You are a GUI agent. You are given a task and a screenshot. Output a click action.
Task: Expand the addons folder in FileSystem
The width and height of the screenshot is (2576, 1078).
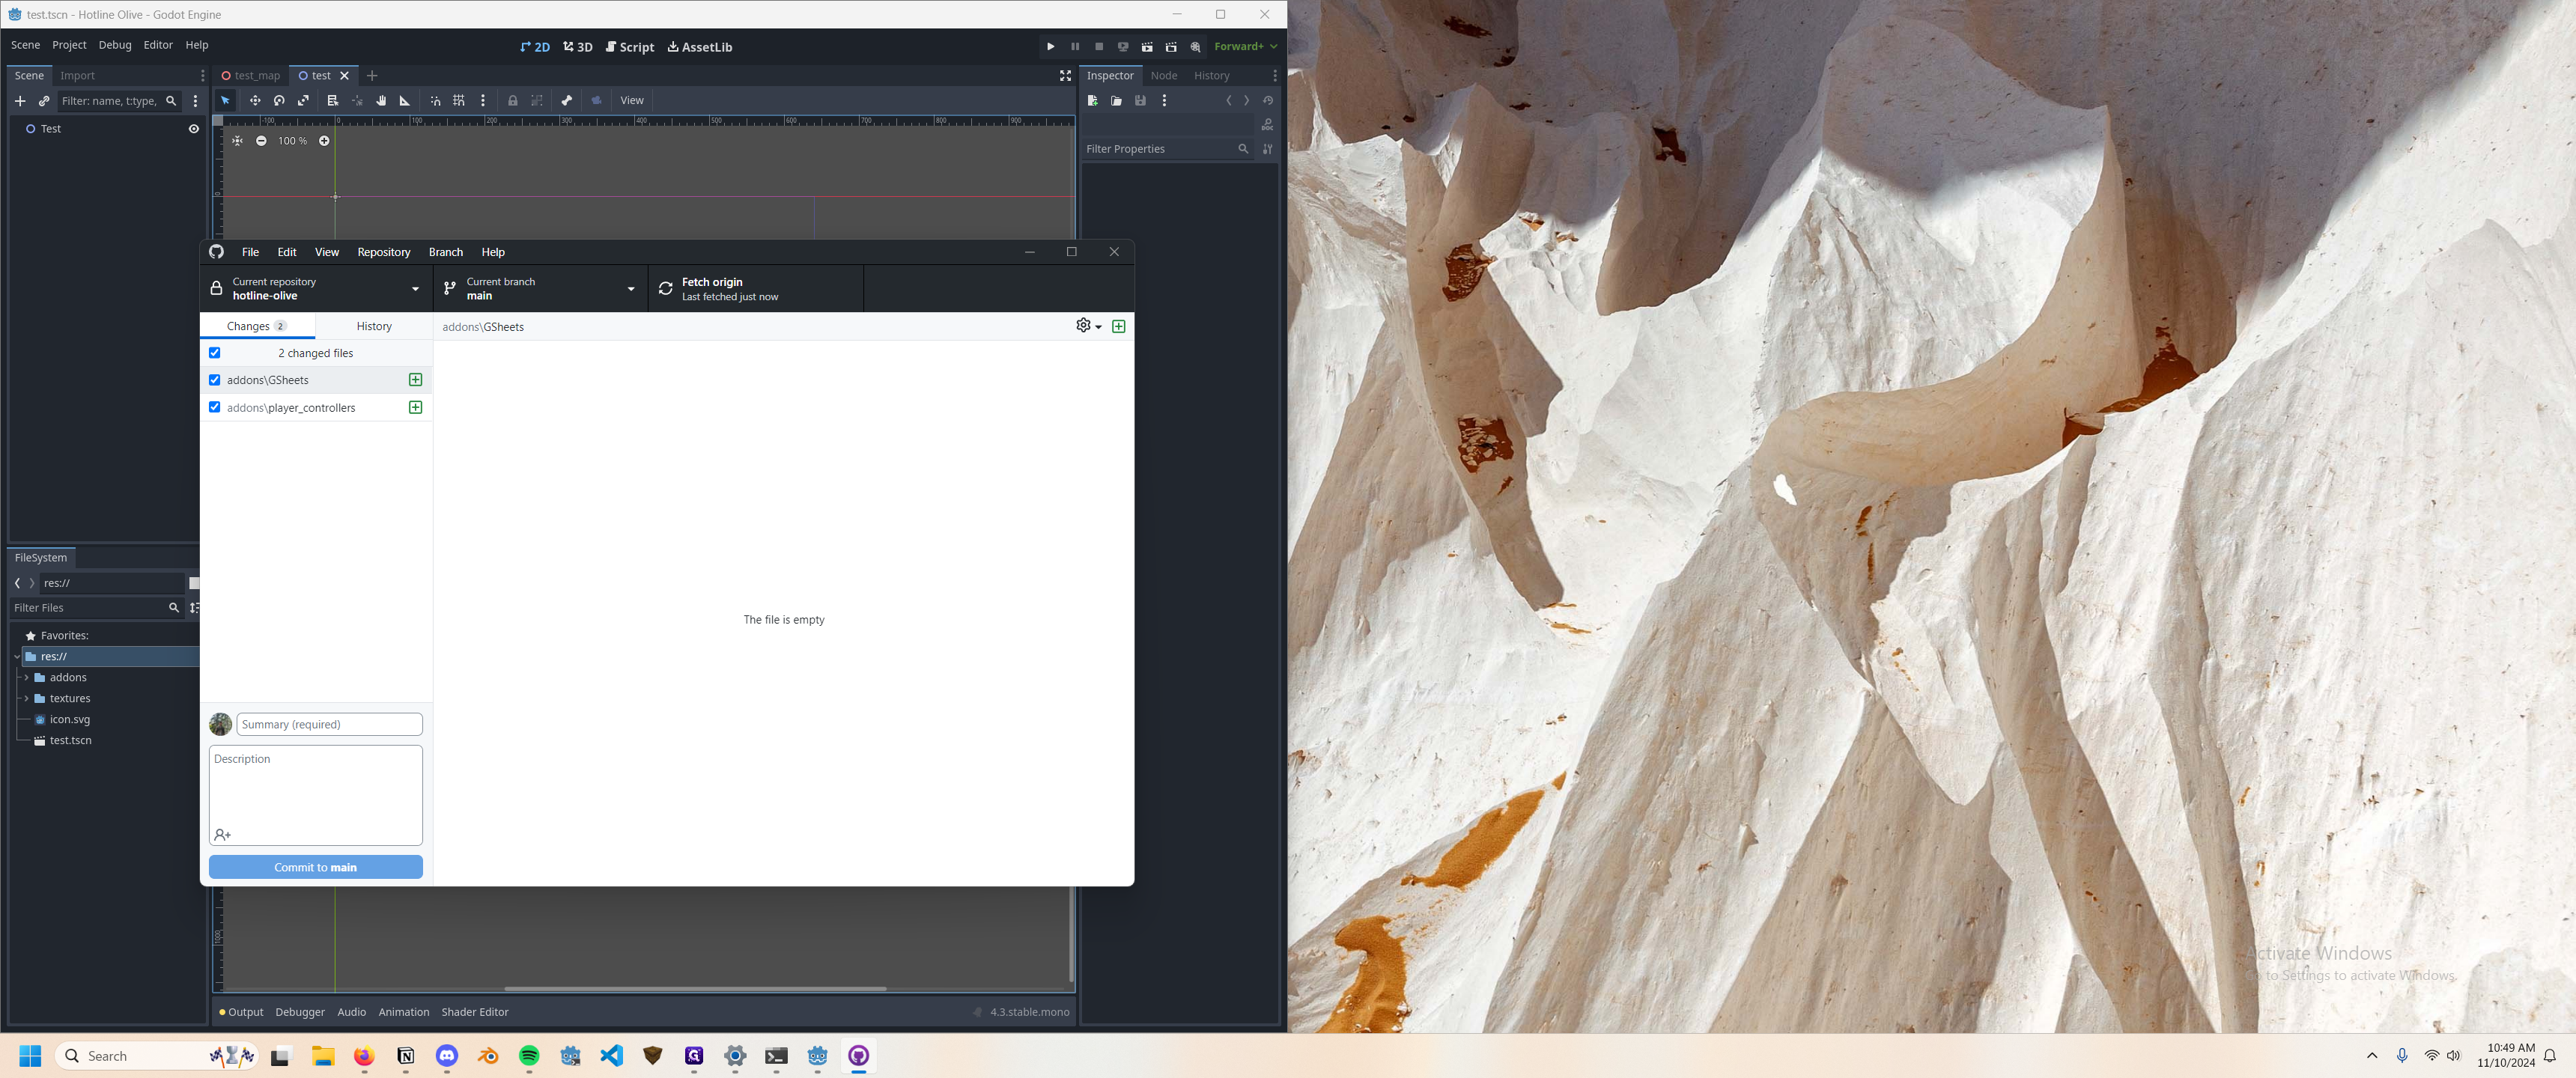26,678
